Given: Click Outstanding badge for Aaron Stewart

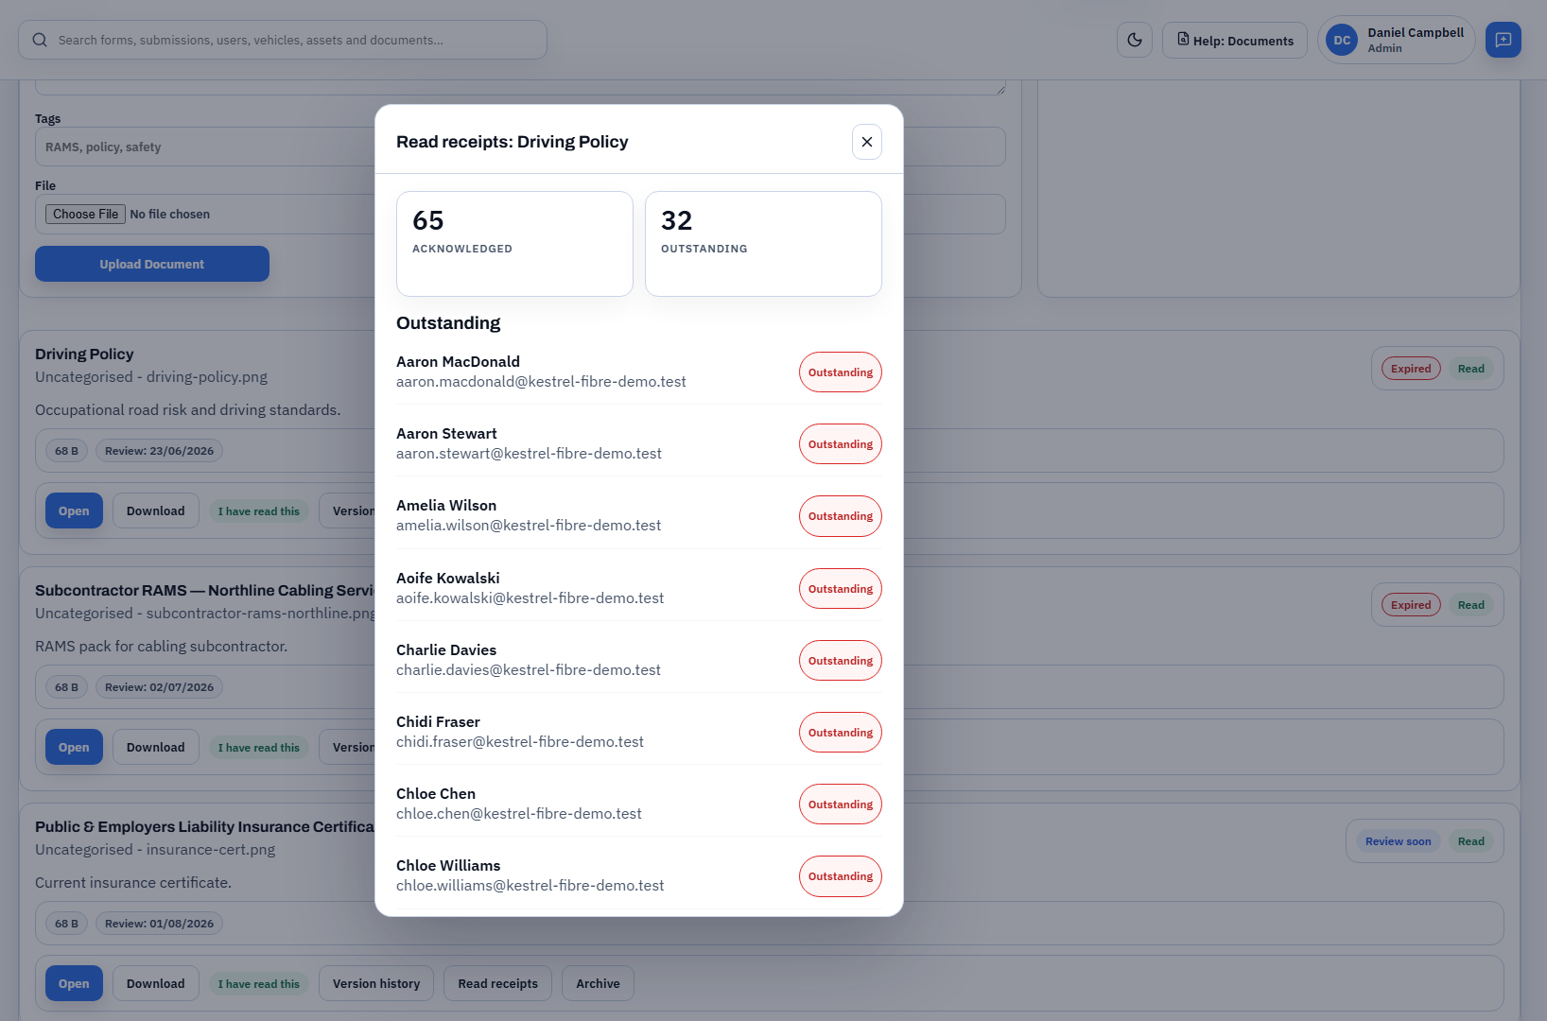Looking at the screenshot, I should click(840, 444).
